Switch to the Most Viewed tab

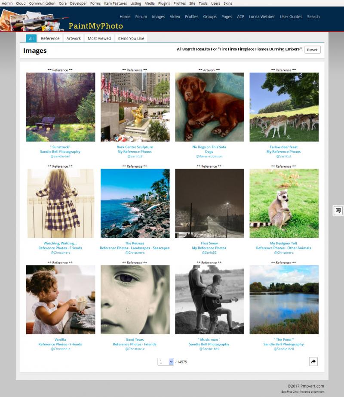(x=99, y=38)
